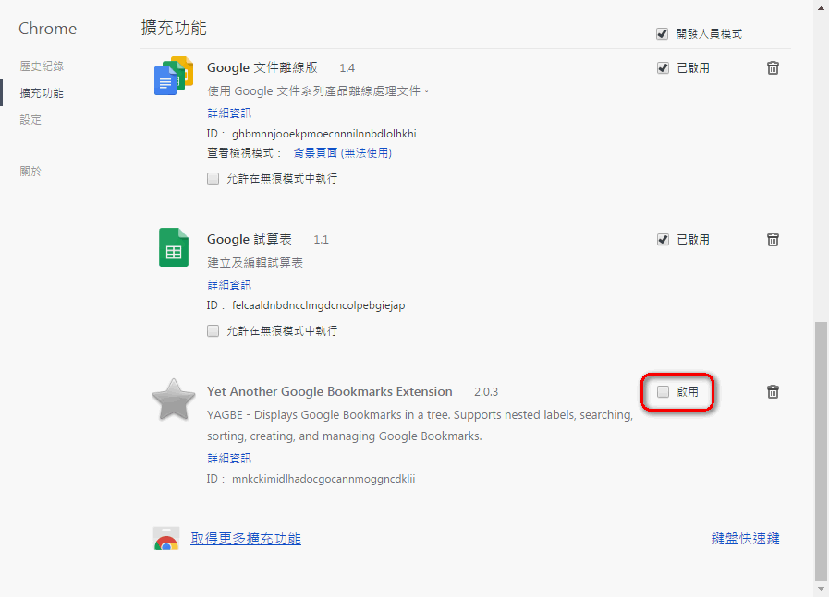Click the green Google 試算表 icon
The image size is (829, 597).
[x=174, y=247]
